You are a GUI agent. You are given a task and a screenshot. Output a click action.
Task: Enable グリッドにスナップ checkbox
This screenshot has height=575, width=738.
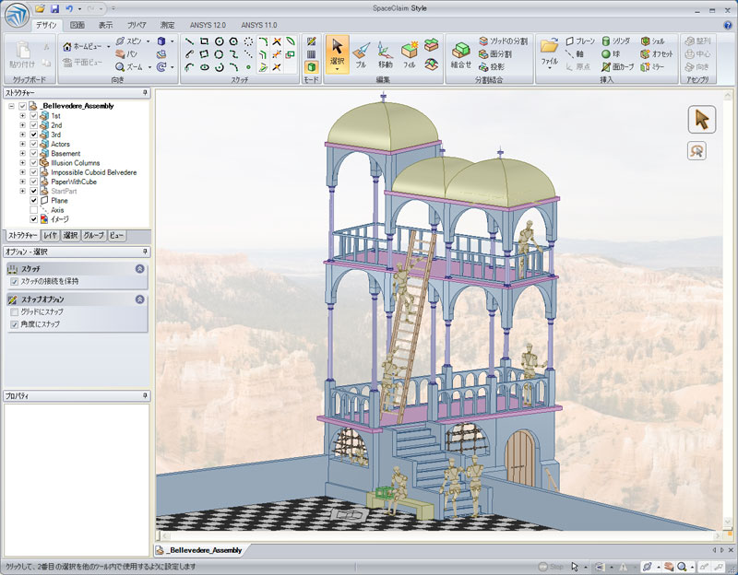(x=14, y=312)
